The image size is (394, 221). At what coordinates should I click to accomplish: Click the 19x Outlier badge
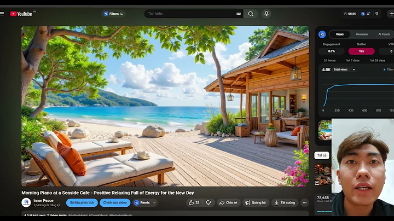click(x=361, y=51)
